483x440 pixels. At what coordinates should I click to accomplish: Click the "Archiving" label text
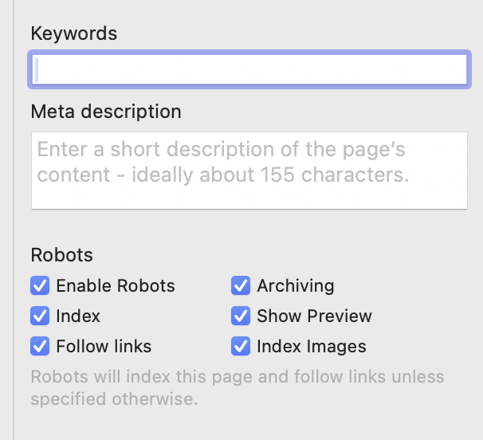295,285
